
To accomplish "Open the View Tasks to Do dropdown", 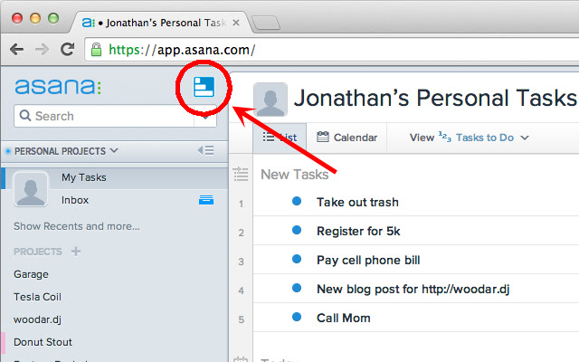I will pyautogui.click(x=470, y=138).
